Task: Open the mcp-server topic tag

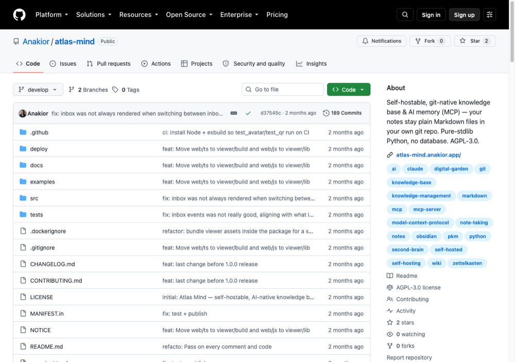Action: [427, 209]
